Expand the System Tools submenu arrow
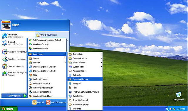The width and height of the screenshot is (188, 111). tap(101, 67)
